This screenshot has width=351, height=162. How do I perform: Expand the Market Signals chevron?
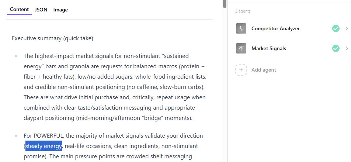click(x=347, y=48)
